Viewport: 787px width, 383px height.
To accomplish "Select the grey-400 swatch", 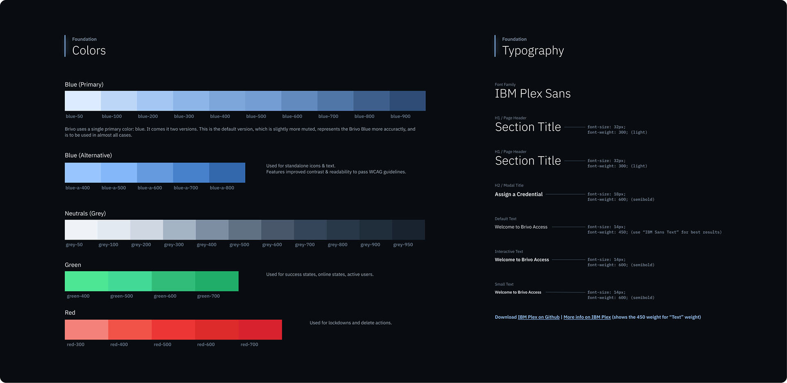I will 212,230.
